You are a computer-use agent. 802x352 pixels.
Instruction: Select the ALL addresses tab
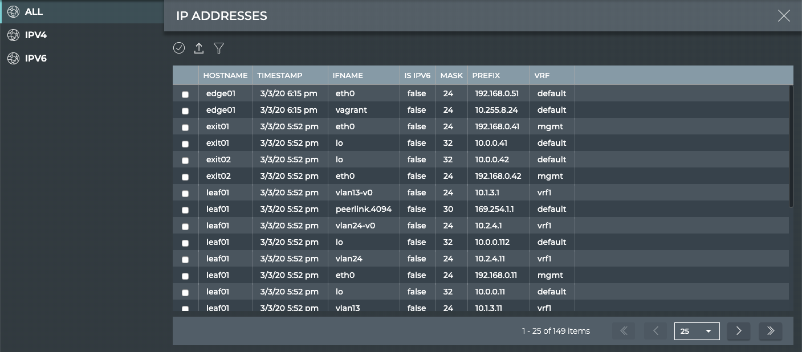point(34,11)
